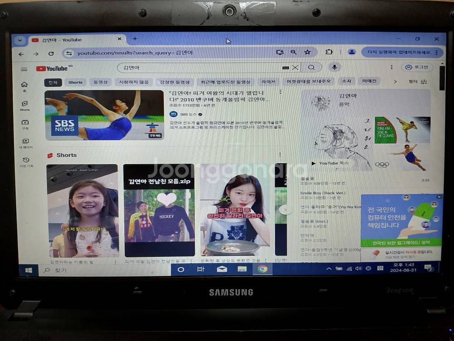
Task: Click the 로그인 sign-in button
Action: [417, 67]
